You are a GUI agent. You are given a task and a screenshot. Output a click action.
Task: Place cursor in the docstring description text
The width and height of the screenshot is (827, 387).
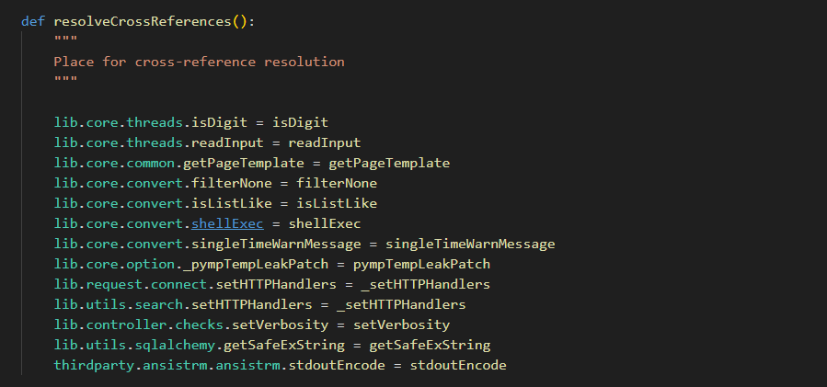point(199,62)
